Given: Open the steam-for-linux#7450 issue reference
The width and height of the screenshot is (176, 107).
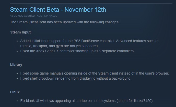Looking at the screenshot, I should pos(135,101).
